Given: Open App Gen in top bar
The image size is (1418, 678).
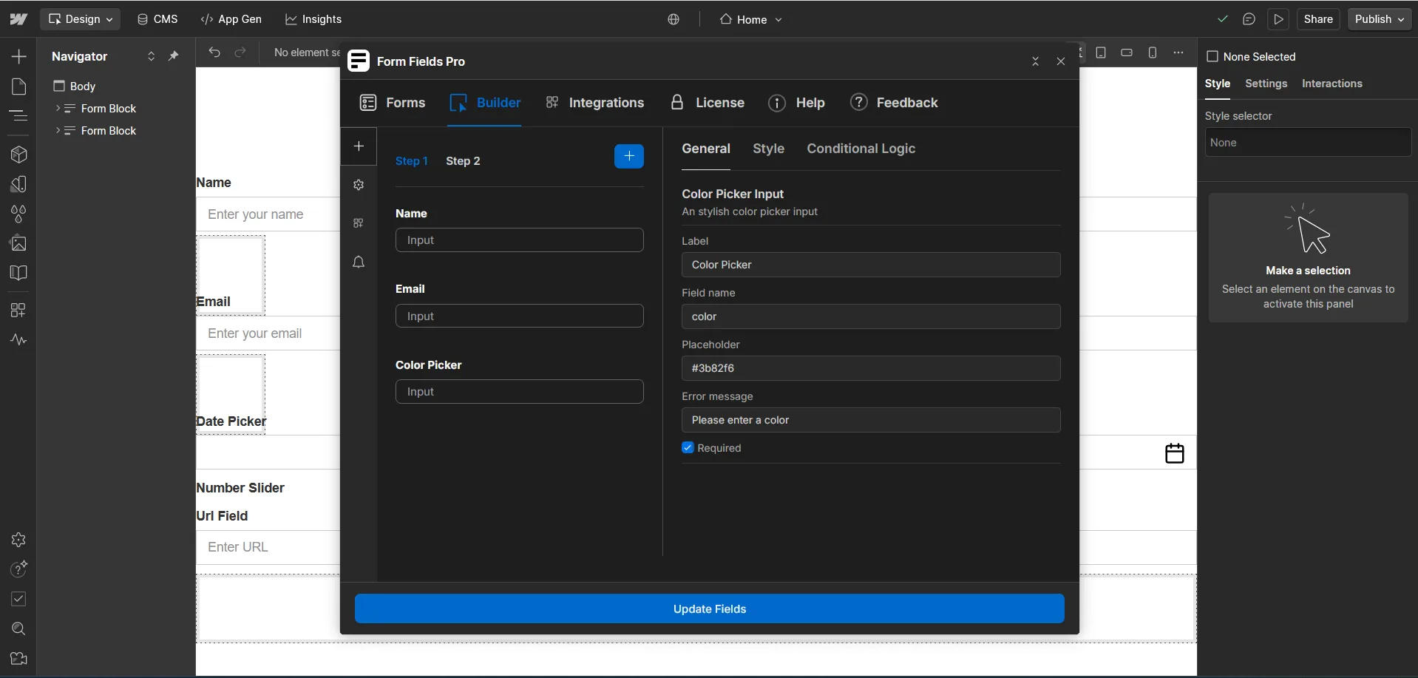Looking at the screenshot, I should (231, 19).
